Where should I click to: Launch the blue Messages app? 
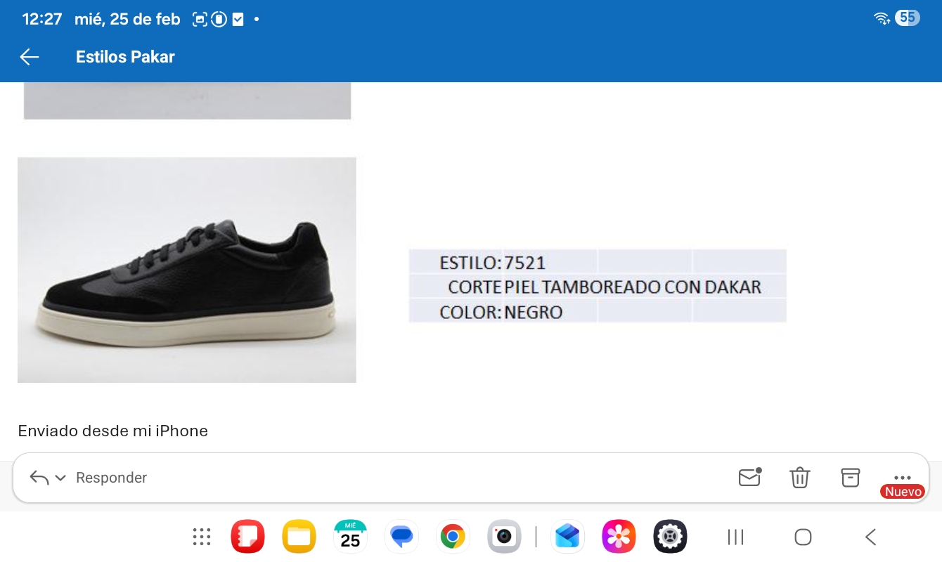[x=401, y=537]
